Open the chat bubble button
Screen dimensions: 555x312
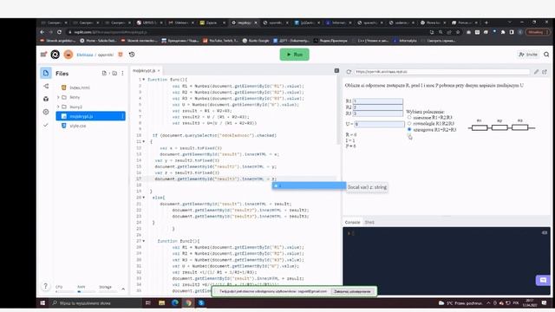point(543,280)
